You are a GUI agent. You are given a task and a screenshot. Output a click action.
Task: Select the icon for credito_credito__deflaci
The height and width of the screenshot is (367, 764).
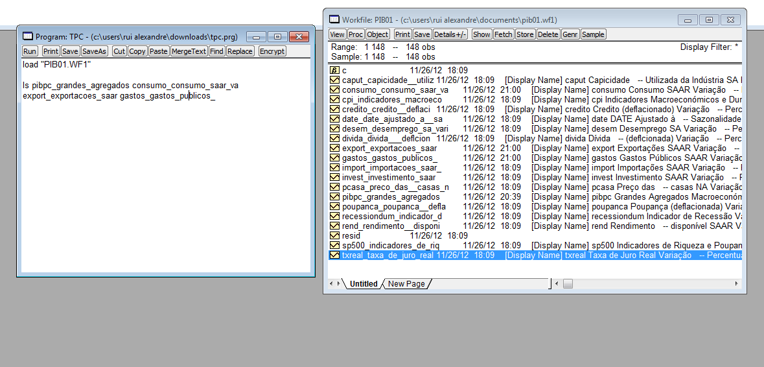click(x=334, y=109)
